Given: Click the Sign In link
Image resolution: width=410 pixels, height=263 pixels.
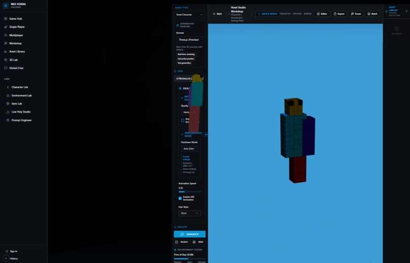Looking at the screenshot, I should (14, 251).
